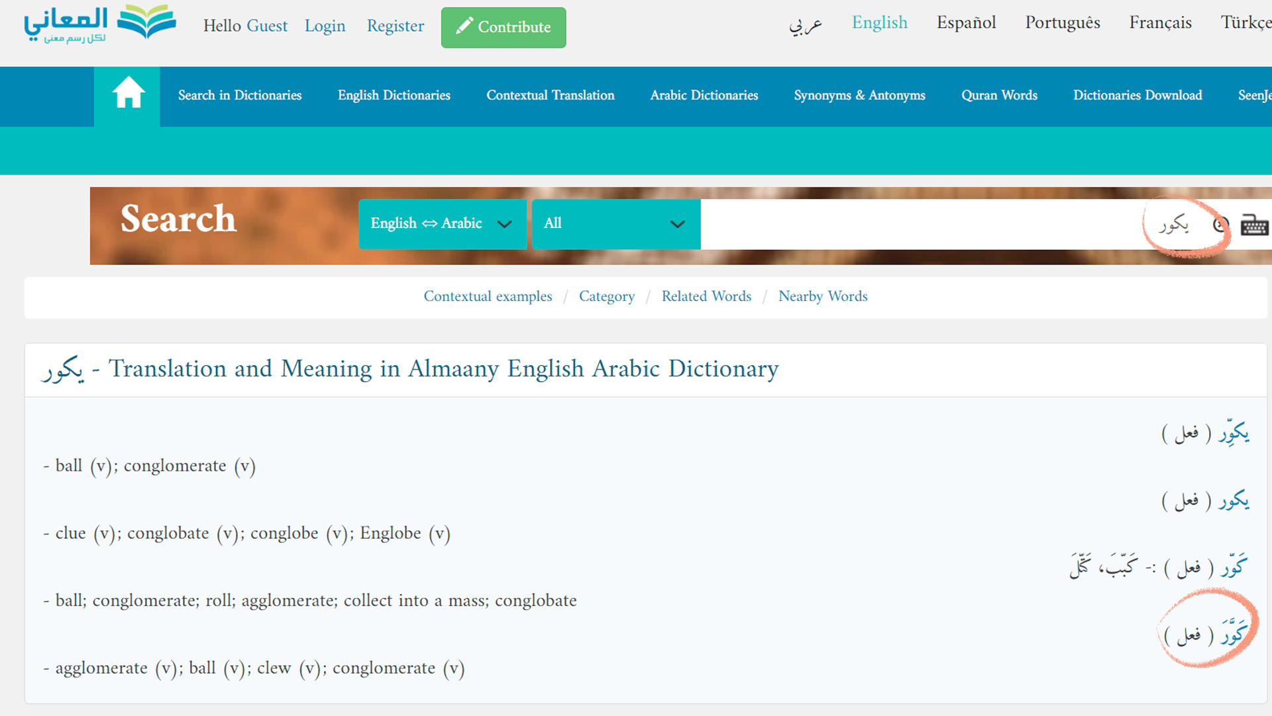The height and width of the screenshot is (716, 1272).
Task: Click the clear search circle icon
Action: click(1220, 225)
